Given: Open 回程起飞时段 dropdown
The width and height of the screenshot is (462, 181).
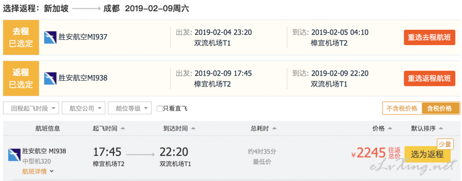Looking at the screenshot, I should [31, 108].
